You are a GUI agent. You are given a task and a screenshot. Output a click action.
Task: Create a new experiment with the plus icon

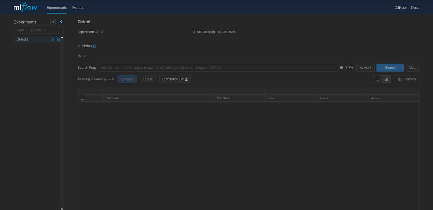(53, 22)
